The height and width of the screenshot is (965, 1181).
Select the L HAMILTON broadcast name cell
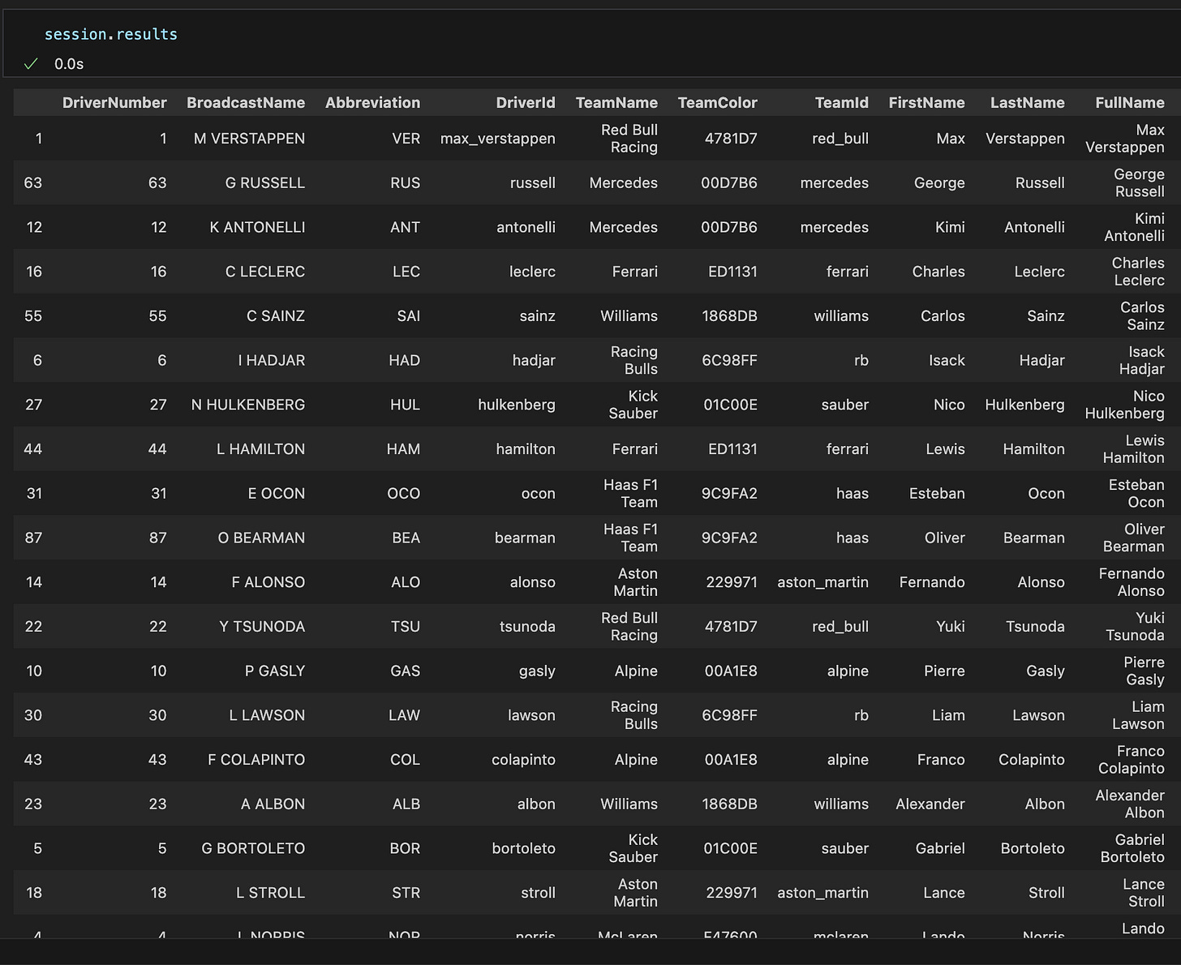click(260, 449)
